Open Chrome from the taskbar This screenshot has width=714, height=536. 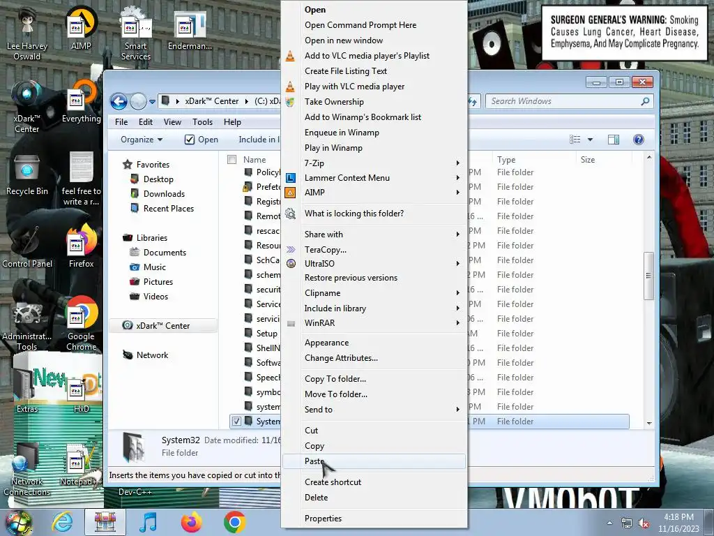point(235,522)
